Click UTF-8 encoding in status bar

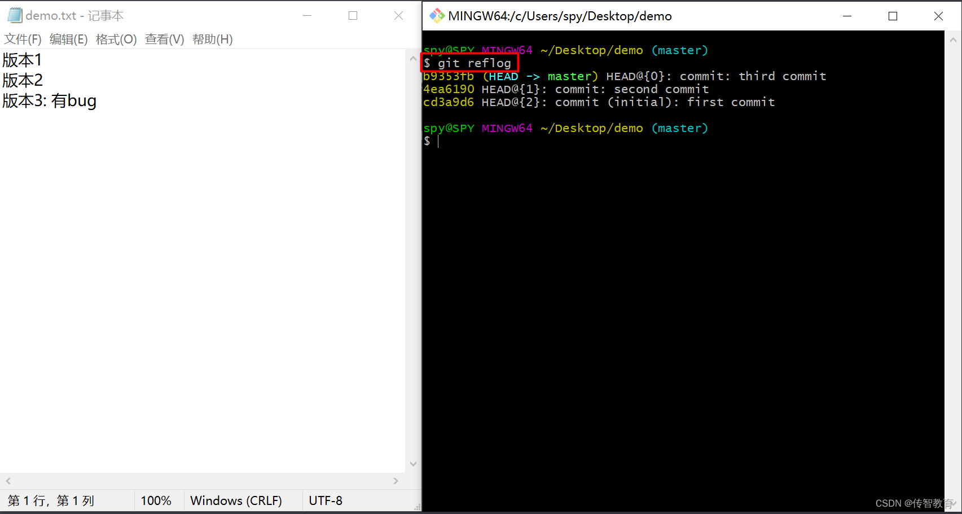(x=326, y=500)
